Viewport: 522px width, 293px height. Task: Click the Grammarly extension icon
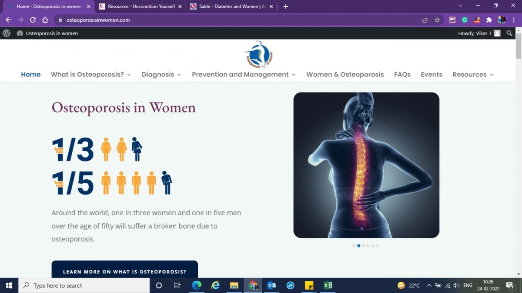465,20
